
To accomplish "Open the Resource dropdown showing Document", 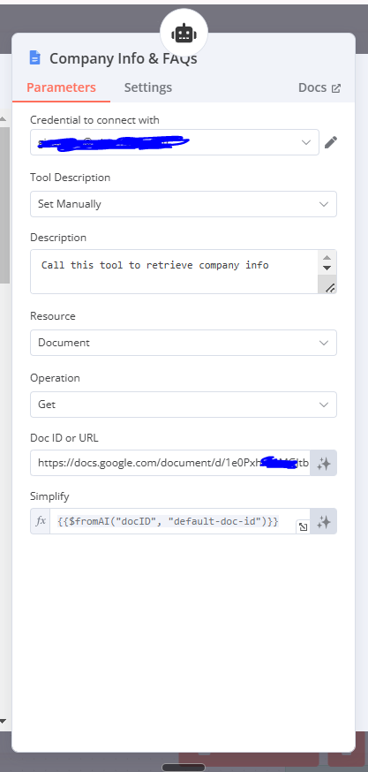I will point(183,343).
